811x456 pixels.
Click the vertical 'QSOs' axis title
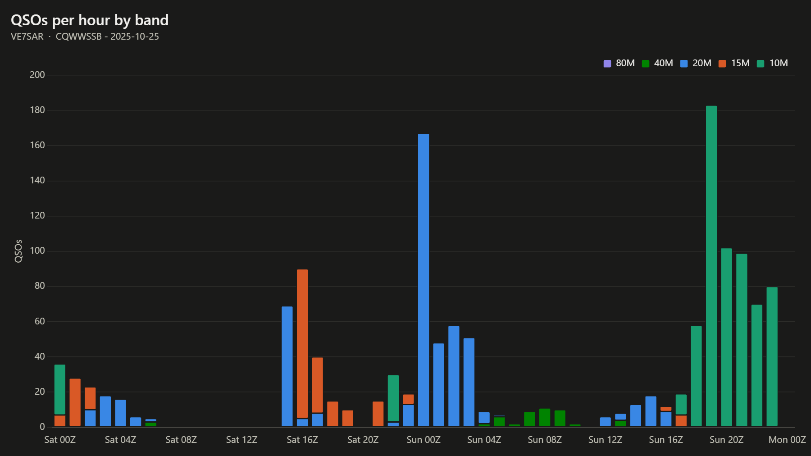coord(18,251)
